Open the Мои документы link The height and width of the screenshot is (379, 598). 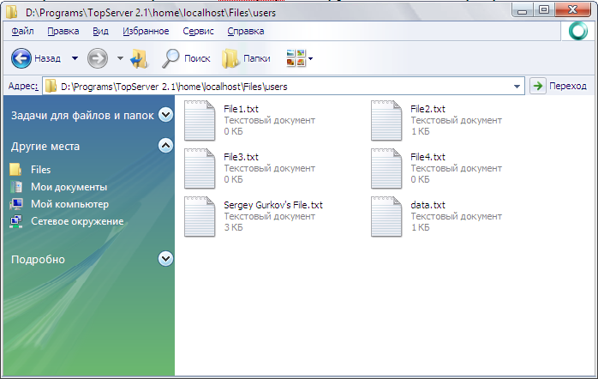(x=69, y=187)
